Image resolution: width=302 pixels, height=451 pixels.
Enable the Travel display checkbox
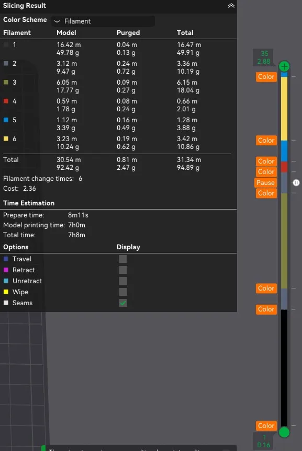[x=123, y=259]
